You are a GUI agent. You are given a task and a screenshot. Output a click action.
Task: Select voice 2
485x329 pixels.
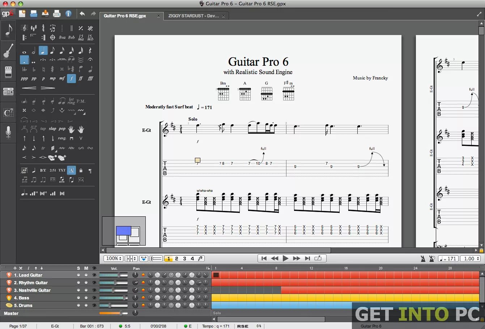tap(176, 259)
